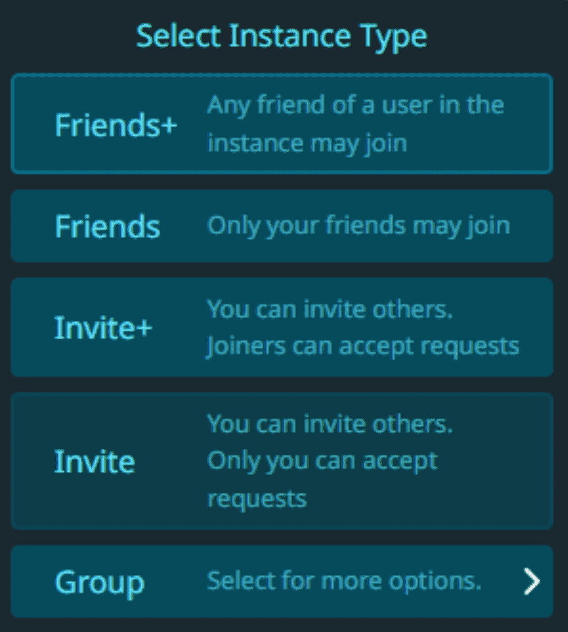Image resolution: width=568 pixels, height=632 pixels.
Task: Click 'You can invite others.' in Invite+ row
Action: tap(330, 310)
